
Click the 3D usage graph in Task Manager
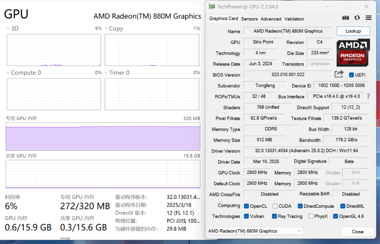click(x=54, y=50)
